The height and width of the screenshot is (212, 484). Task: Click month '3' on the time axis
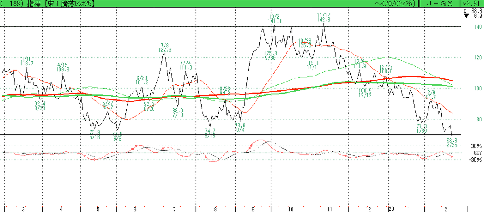tap(23, 209)
